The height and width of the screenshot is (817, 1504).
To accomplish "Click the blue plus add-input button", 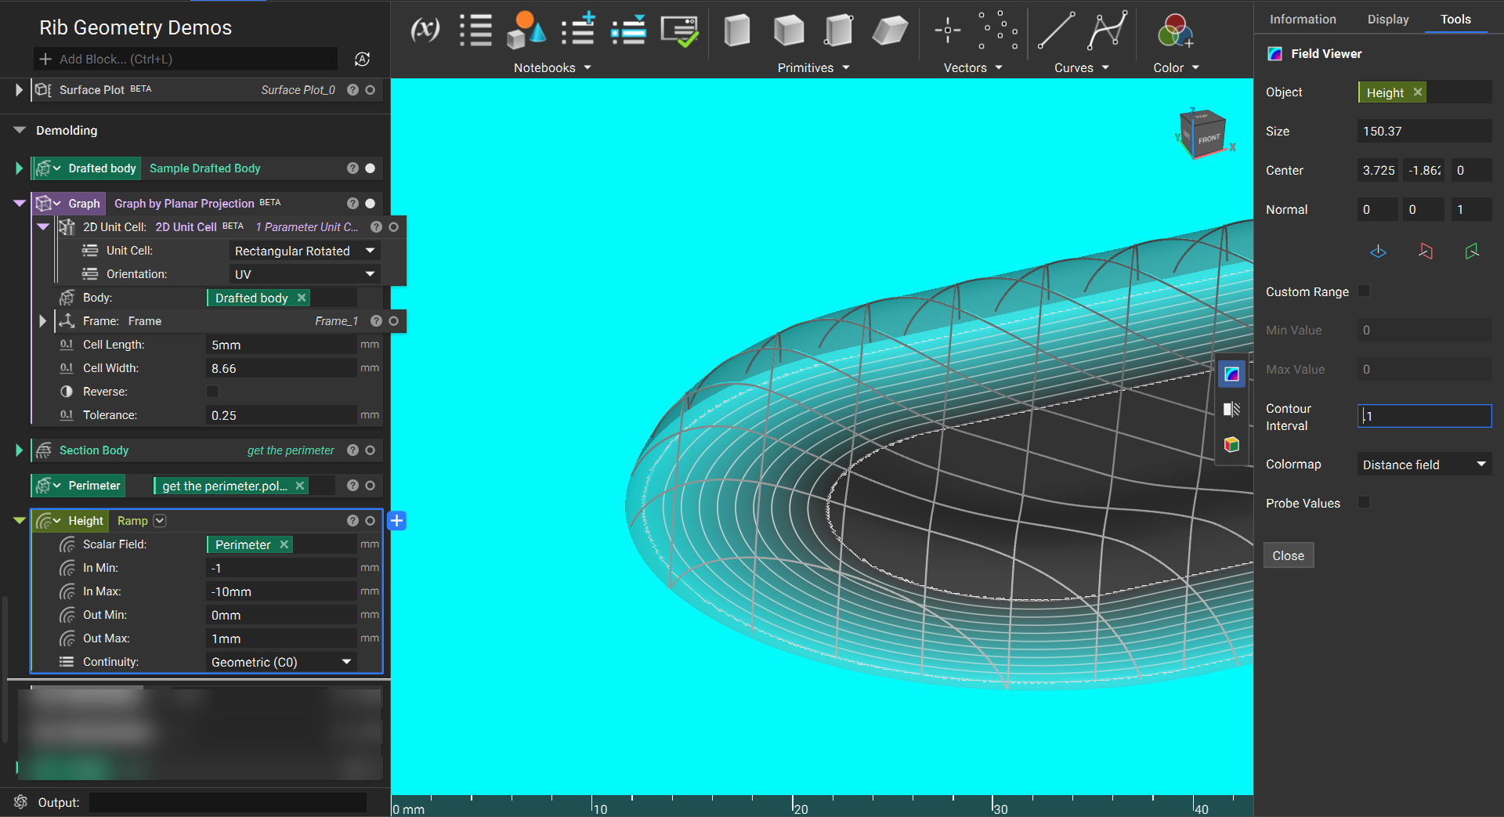I will [397, 521].
